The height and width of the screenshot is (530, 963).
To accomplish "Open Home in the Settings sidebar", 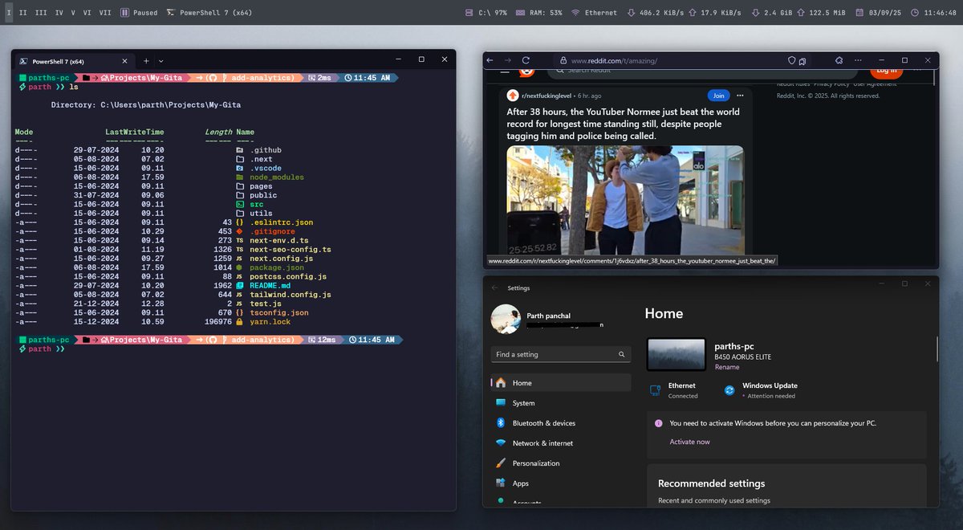I will pyautogui.click(x=561, y=383).
